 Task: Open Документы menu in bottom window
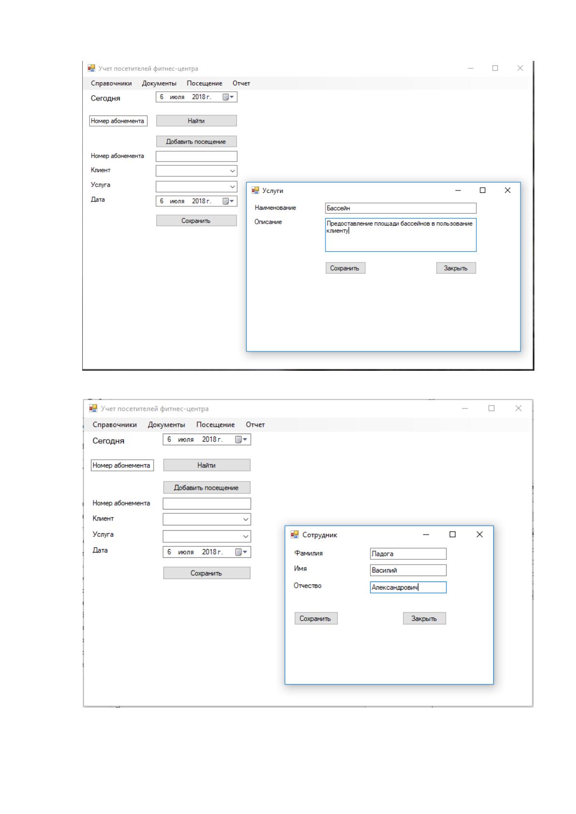166,425
